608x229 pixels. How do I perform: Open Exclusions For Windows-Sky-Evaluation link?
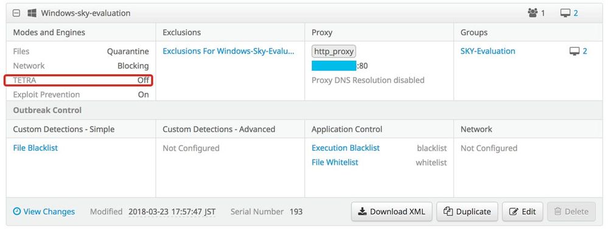click(228, 51)
